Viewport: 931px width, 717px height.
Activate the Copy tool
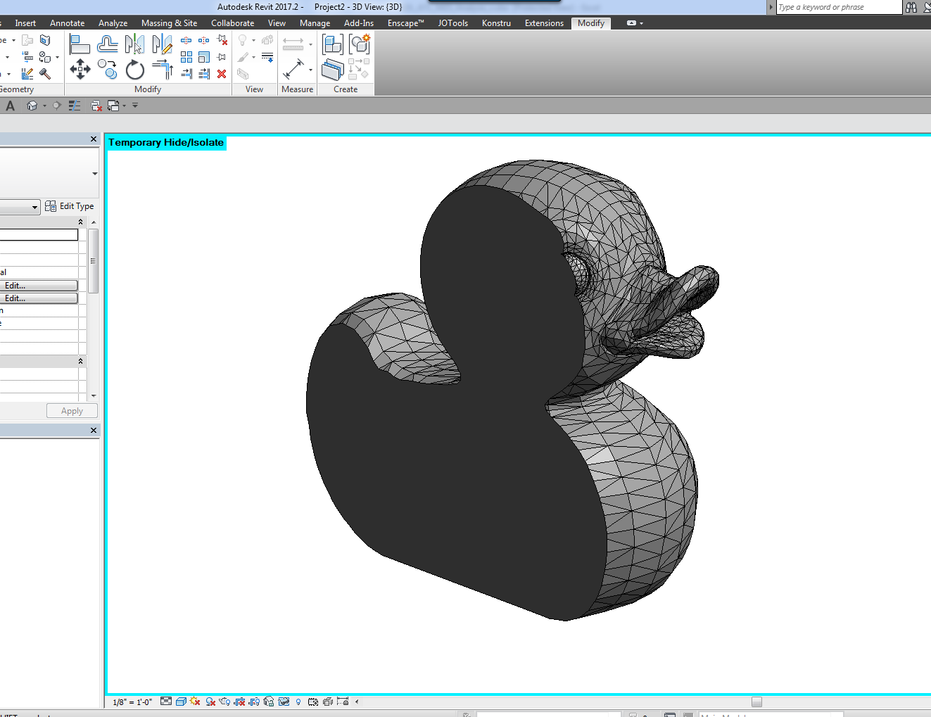[x=107, y=69]
